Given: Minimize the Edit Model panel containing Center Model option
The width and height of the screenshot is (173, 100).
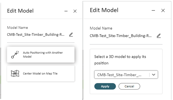Looking at the screenshot, I should (x=66, y=11).
